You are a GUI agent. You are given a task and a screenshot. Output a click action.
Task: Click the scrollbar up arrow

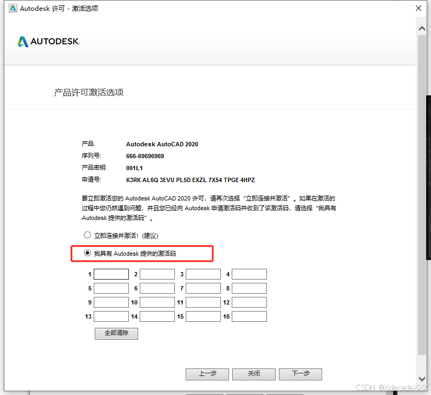(422, 28)
